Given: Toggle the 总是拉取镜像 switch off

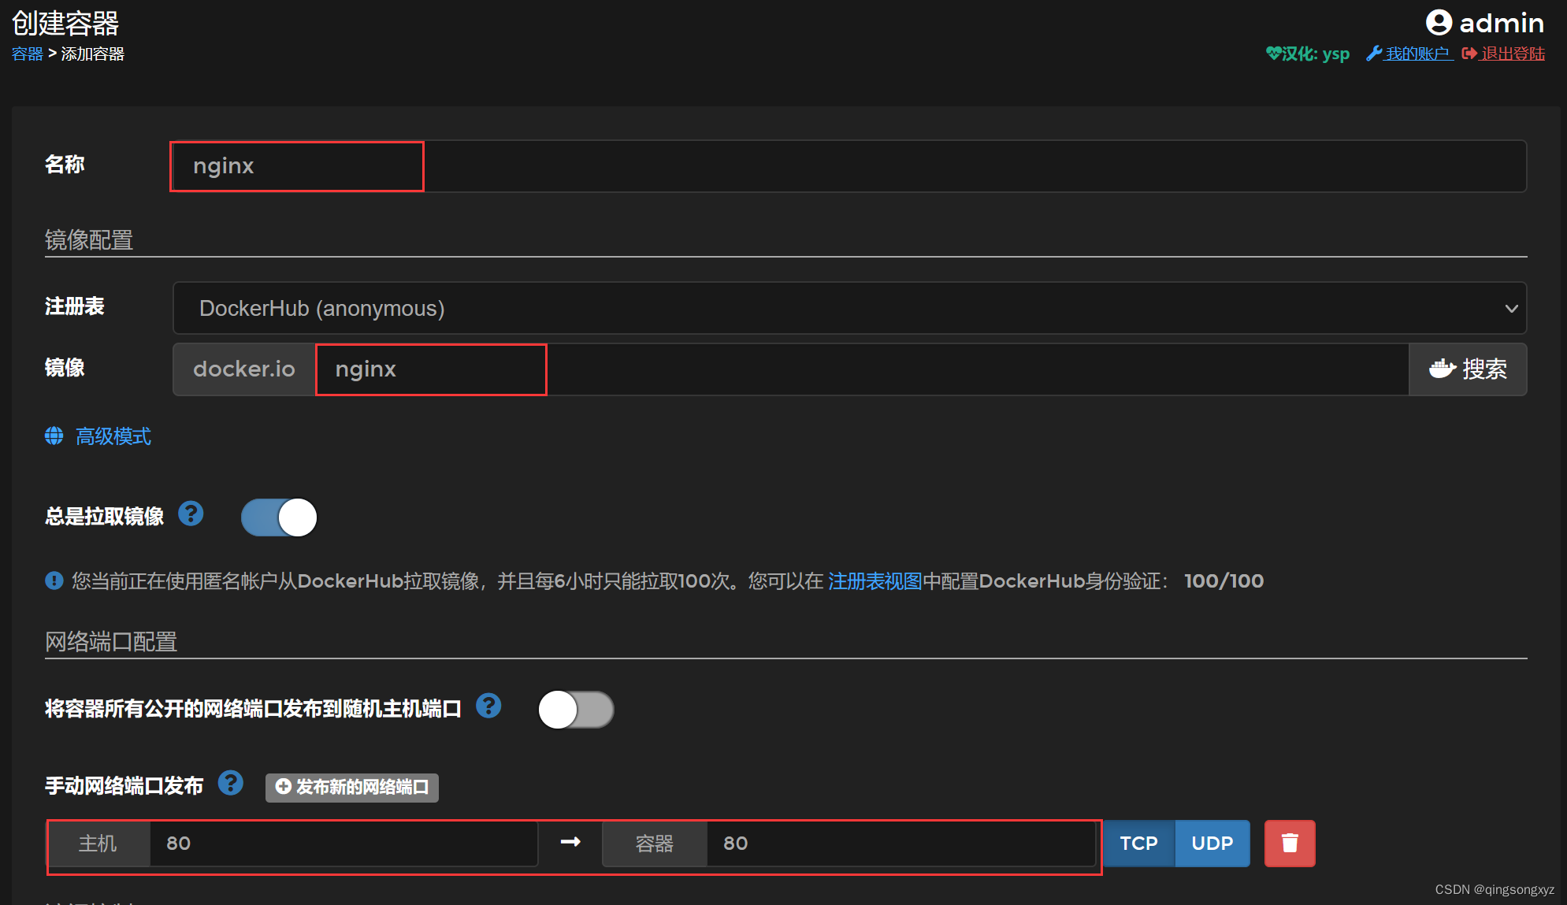Looking at the screenshot, I should point(279,517).
